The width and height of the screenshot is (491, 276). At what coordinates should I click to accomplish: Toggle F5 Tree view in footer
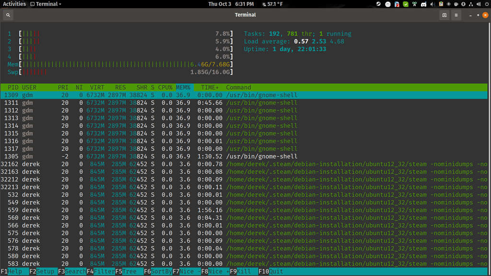coord(129,271)
